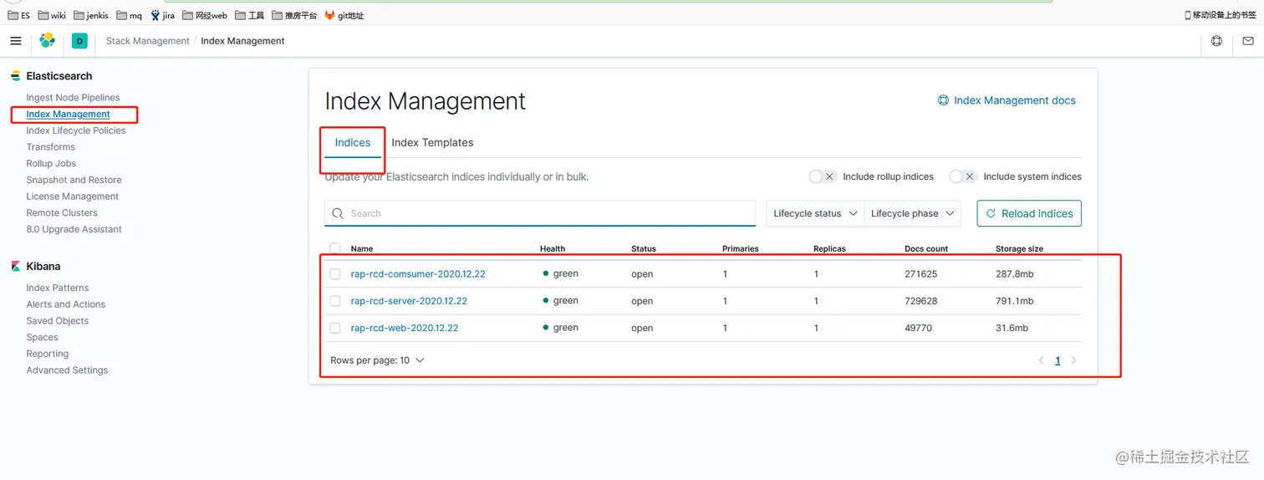Open the Lifecycle status dropdown
Image resolution: width=1264 pixels, height=480 pixels.
coord(815,213)
